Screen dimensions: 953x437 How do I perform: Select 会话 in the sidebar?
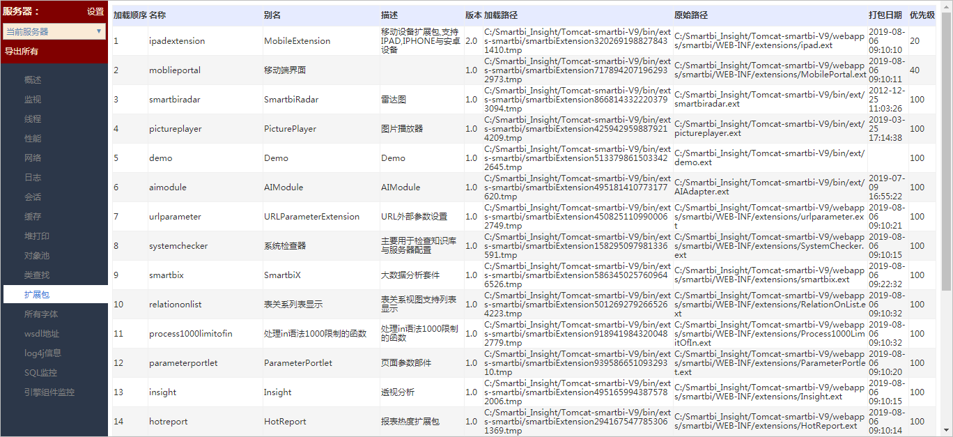[33, 197]
